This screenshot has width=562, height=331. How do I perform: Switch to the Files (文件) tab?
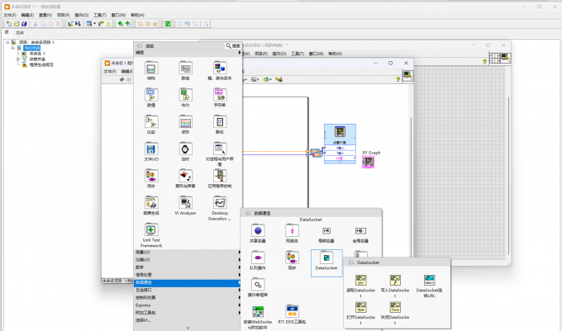(x=20, y=32)
